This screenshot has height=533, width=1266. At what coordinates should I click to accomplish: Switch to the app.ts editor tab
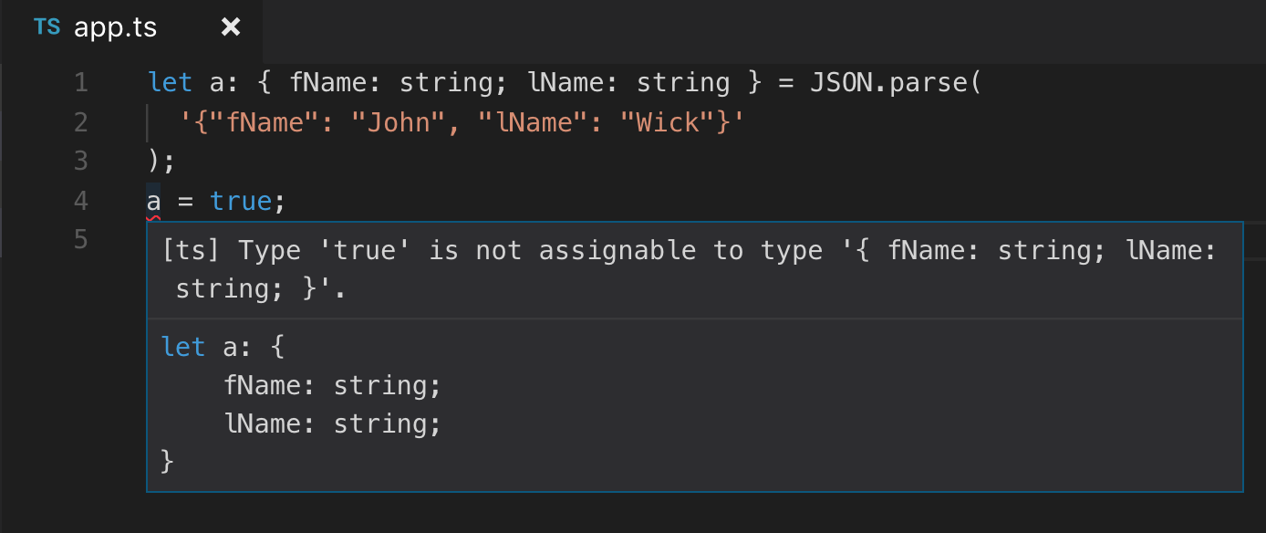click(114, 27)
